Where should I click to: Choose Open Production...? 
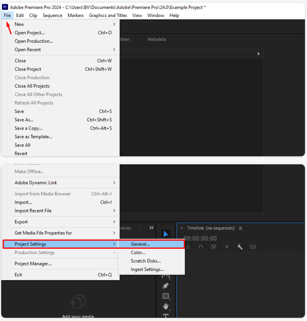point(61,41)
